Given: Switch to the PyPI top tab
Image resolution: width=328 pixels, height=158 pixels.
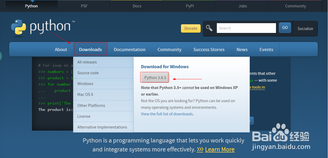Looking at the screenshot, I should pos(190,6).
